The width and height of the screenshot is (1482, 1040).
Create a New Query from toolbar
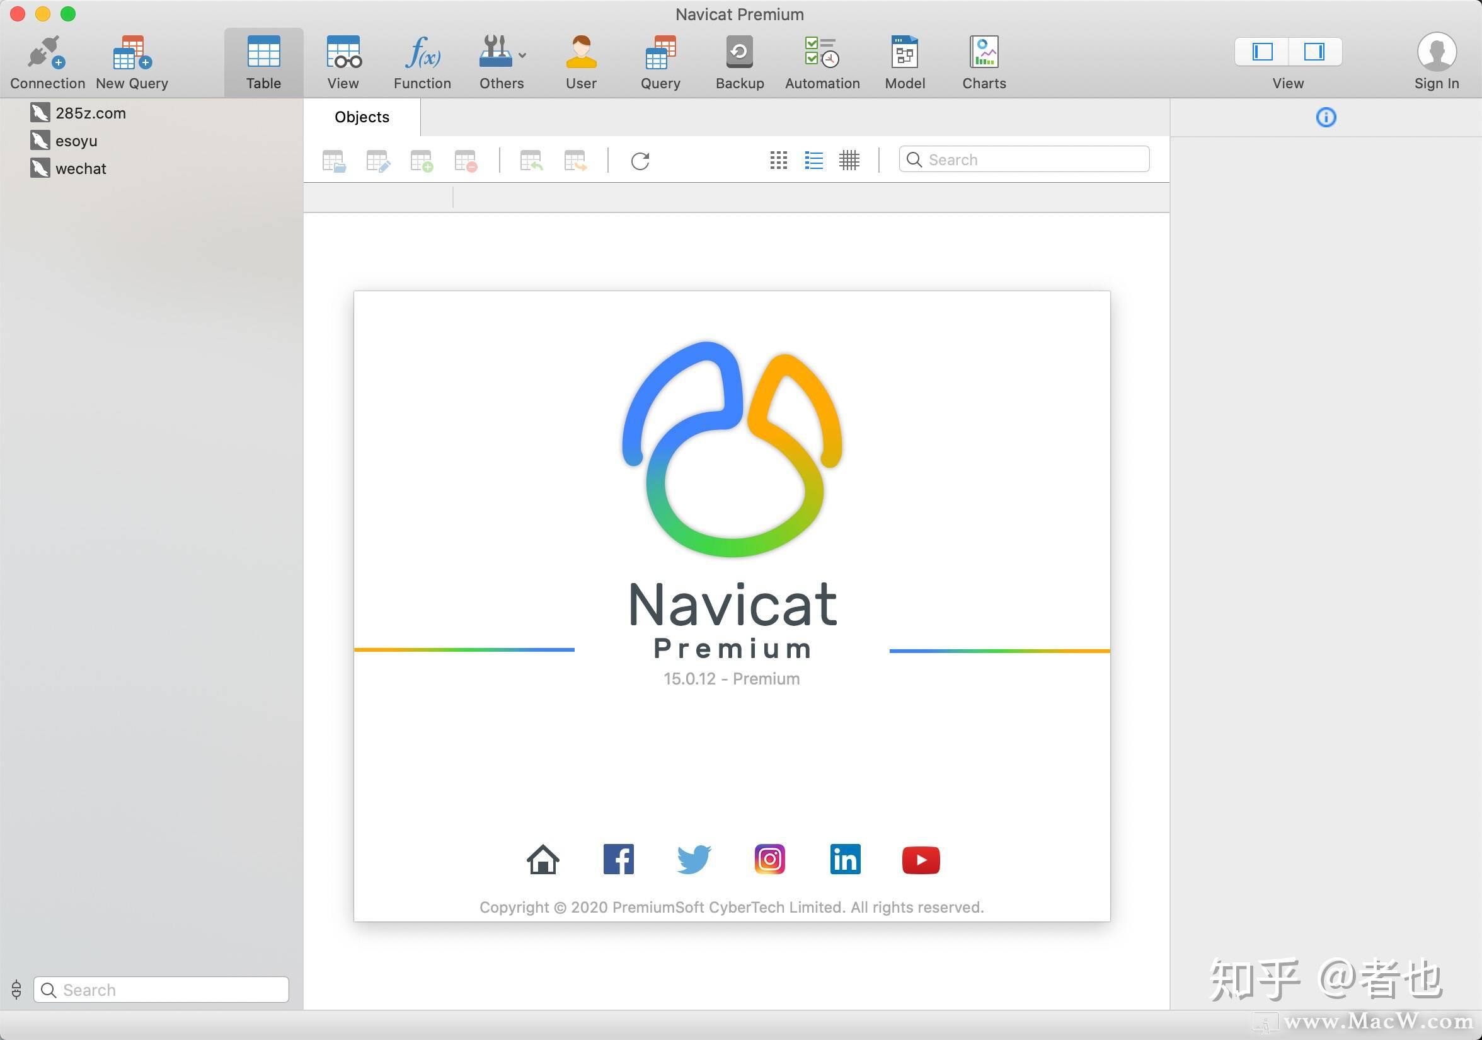[132, 62]
